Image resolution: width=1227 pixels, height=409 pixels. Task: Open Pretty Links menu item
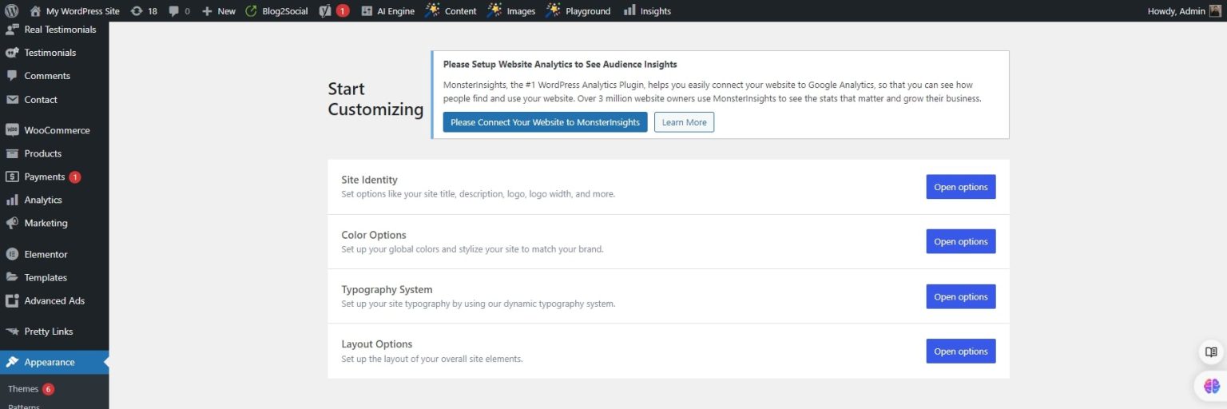[48, 332]
